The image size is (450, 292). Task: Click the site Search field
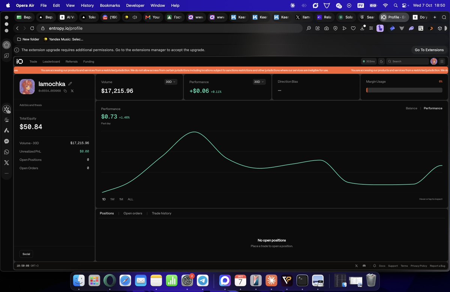(x=407, y=61)
